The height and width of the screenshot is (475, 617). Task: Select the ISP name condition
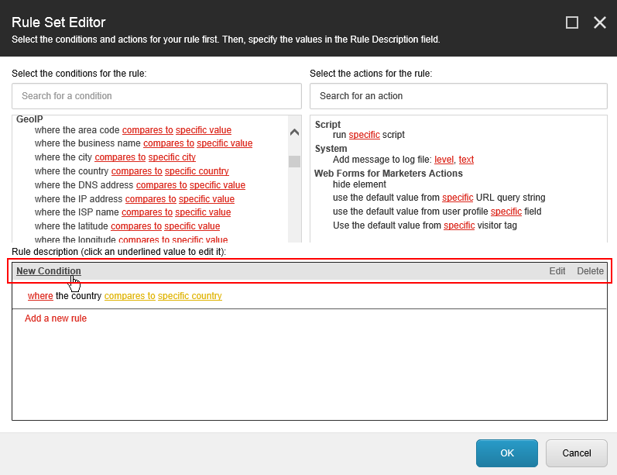77,212
